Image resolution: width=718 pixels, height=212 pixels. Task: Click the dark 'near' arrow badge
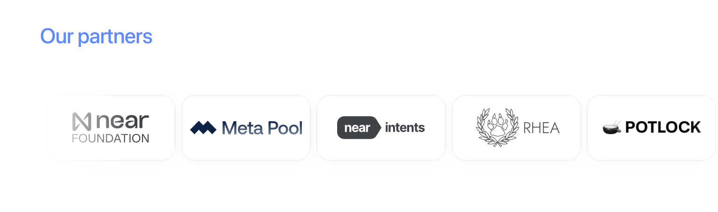point(359,127)
